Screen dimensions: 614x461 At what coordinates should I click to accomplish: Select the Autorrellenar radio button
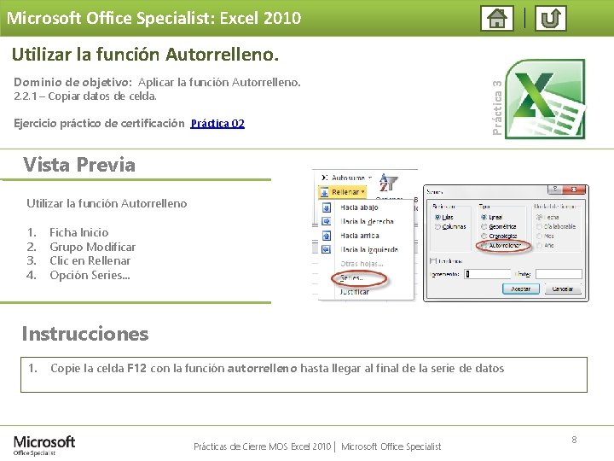pyautogui.click(x=484, y=245)
